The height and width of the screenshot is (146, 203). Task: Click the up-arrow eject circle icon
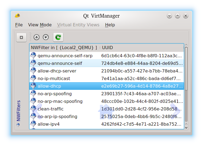[x=37, y=37]
